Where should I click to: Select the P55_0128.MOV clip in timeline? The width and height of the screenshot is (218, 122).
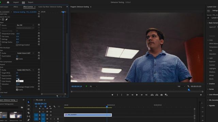(x=88, y=115)
